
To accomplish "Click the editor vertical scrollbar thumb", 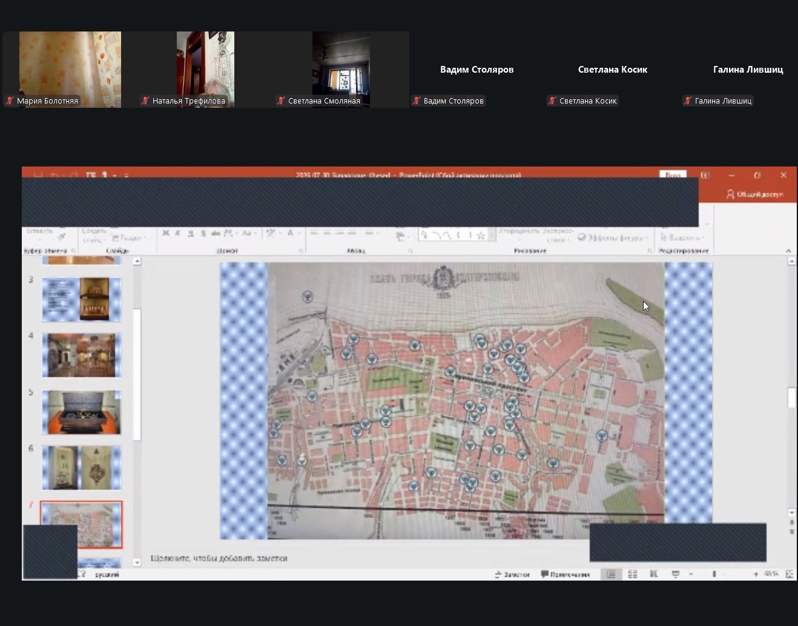I will pyautogui.click(x=791, y=397).
